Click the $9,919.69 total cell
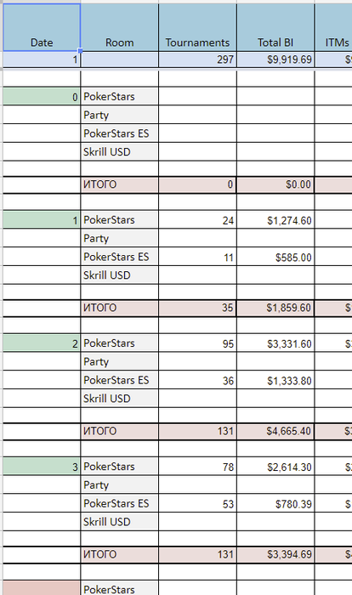The height and width of the screenshot is (595, 352). point(275,59)
